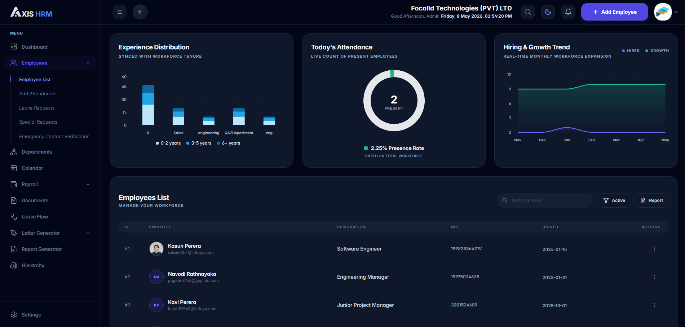Click the Engineering Manager designation

pos(363,277)
